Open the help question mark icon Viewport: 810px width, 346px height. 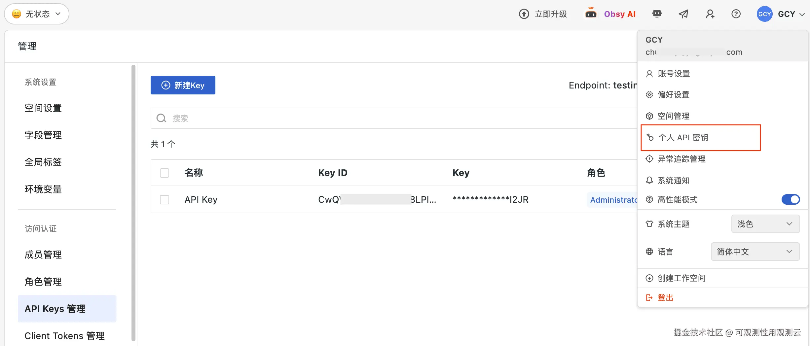coord(736,14)
